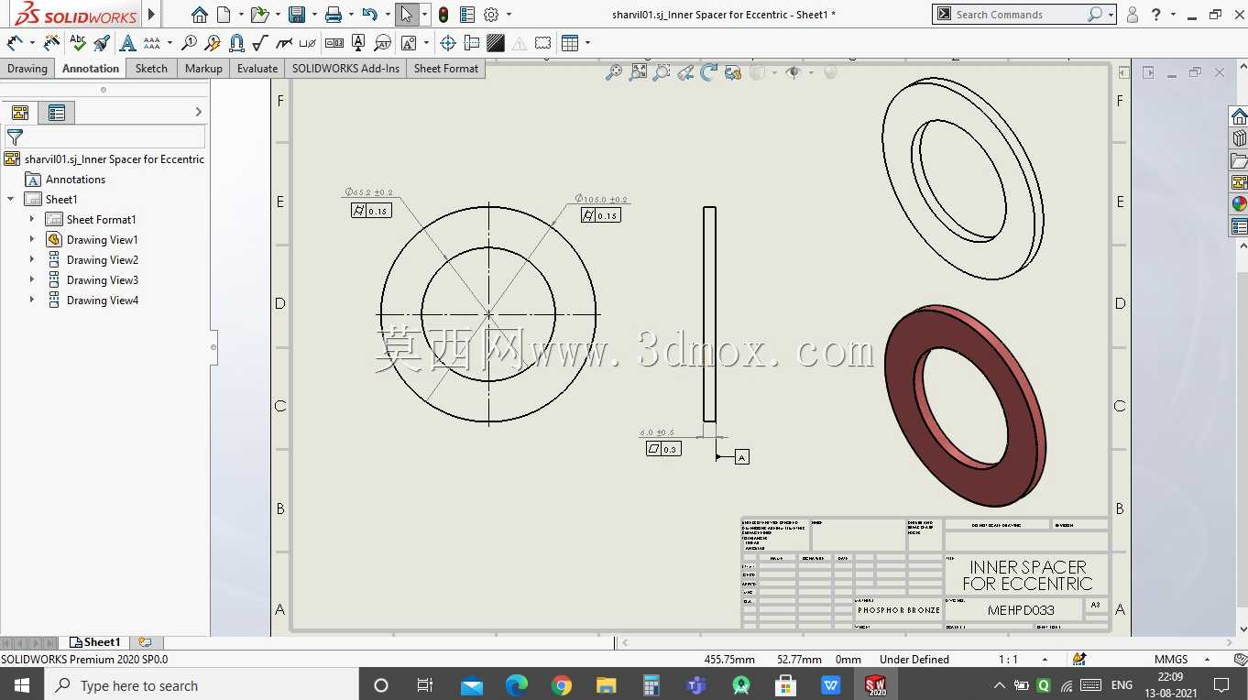
Task: Switch to the Drawing tab
Action: click(x=27, y=69)
